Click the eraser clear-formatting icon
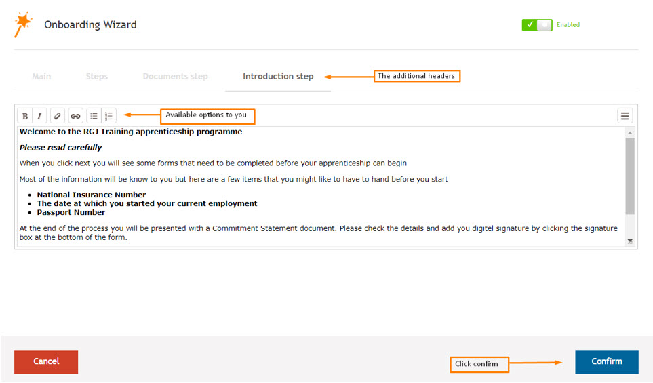This screenshot has width=653, height=383. pyautogui.click(x=58, y=116)
